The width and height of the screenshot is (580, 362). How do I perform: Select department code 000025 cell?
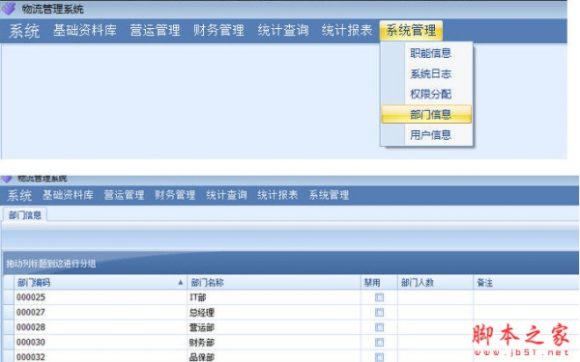pos(101,297)
